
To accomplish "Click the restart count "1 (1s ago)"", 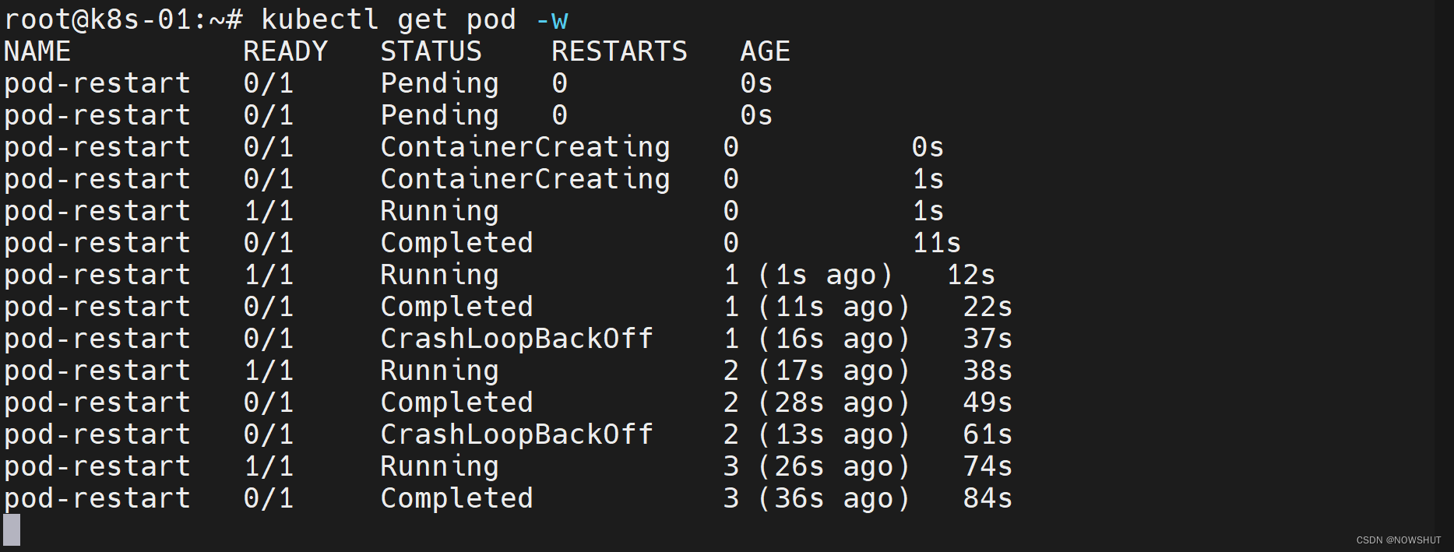I will [x=808, y=275].
